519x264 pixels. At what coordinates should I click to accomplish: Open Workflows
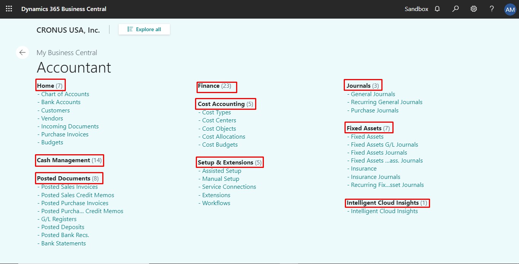(216, 203)
